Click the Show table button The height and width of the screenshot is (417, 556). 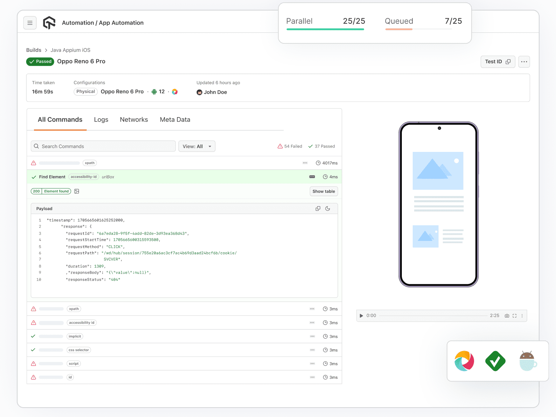(x=324, y=191)
